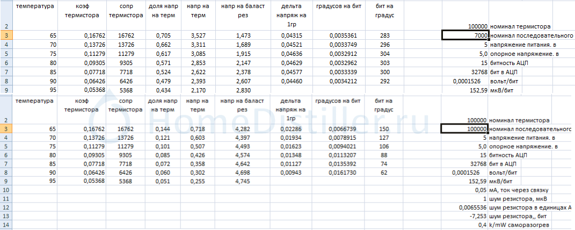Click the cell with value 0,0065536

pyautogui.click(x=465, y=207)
